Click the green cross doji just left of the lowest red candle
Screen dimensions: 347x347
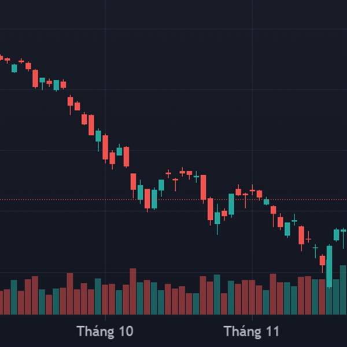[x=315, y=248]
